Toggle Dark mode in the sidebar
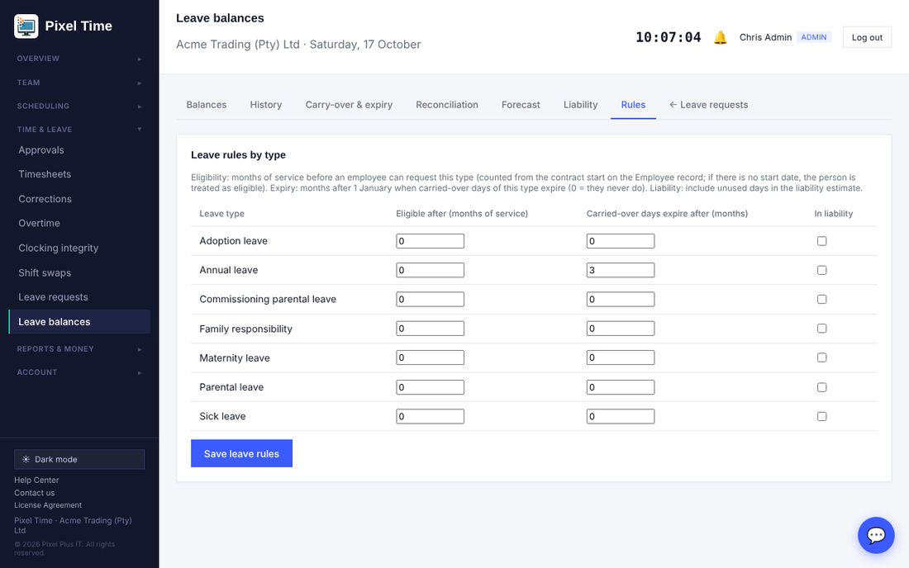 [79, 459]
